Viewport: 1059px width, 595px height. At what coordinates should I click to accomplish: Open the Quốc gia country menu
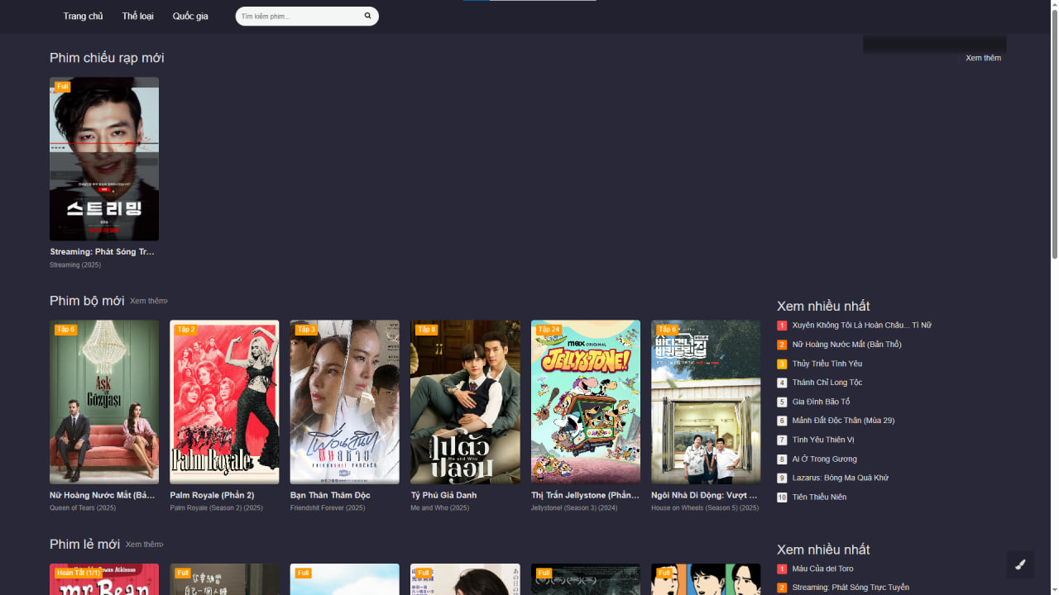(x=190, y=17)
